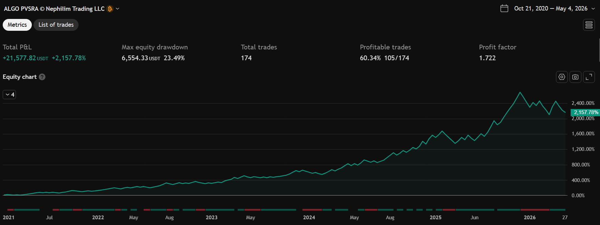Expand the date range dropdown arrow
Image resolution: width=600 pixels, height=225 pixels.
pos(593,9)
